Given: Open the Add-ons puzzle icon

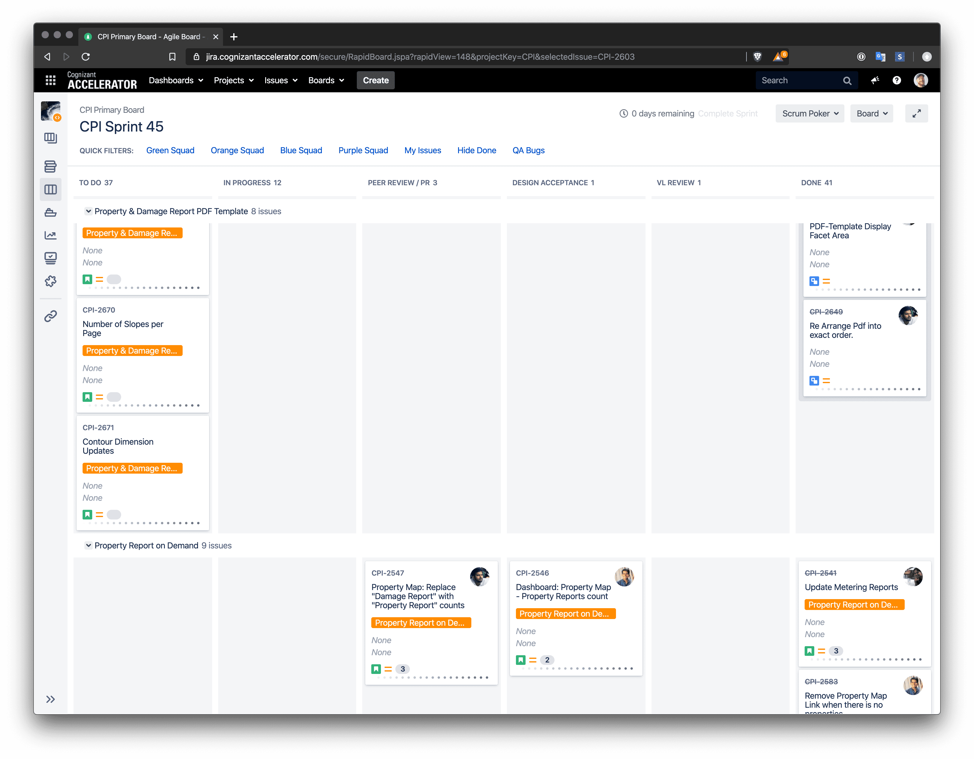Looking at the screenshot, I should point(50,281).
